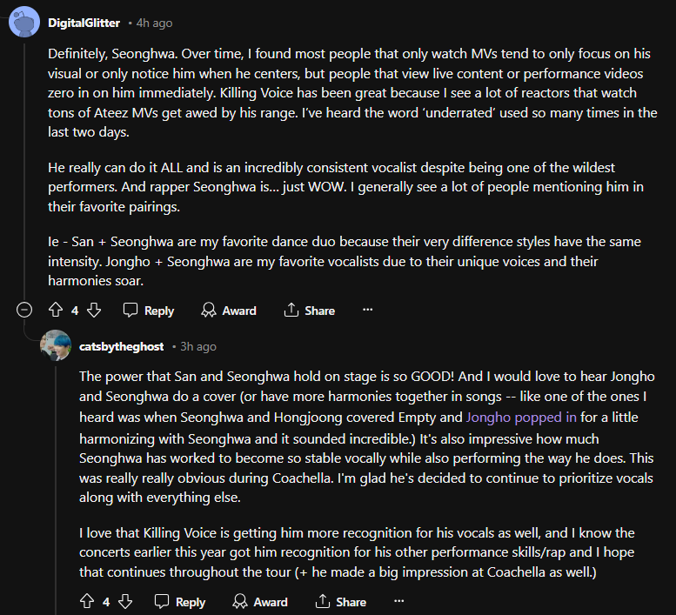This screenshot has height=615, width=676.
Task: Open DigitalGlitter's user profile
Action: click(84, 22)
